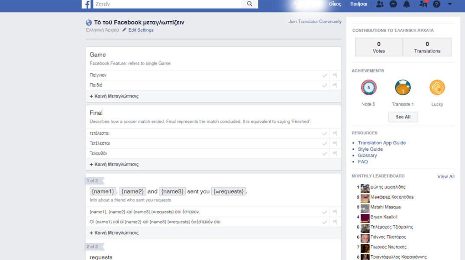
Task: Open the account dropdown arrow in top bar
Action: tap(450, 4)
